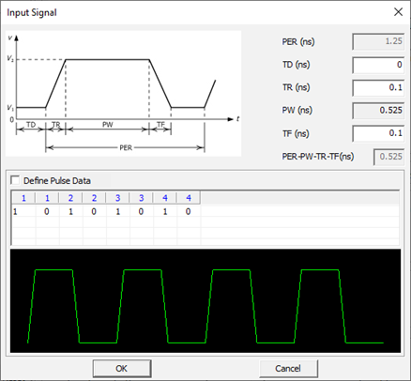
Task: Click the PW (ns) value field
Action: pos(378,111)
